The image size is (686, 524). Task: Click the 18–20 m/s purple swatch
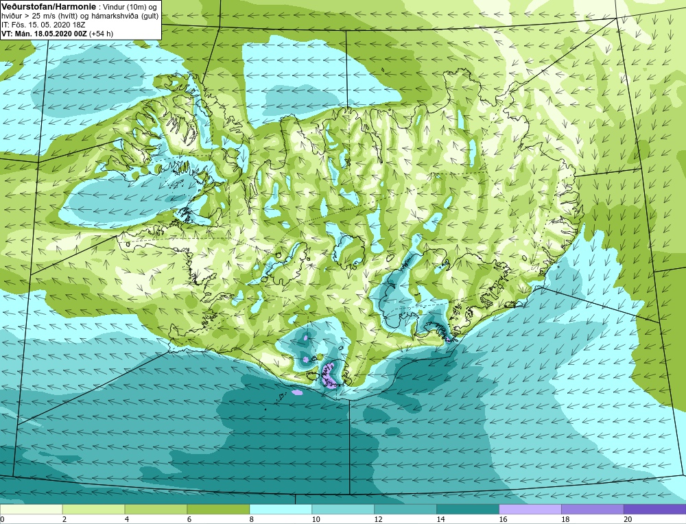pos(593,509)
